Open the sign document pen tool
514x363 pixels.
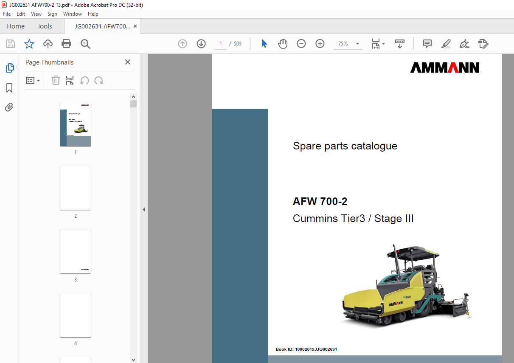pyautogui.click(x=464, y=44)
